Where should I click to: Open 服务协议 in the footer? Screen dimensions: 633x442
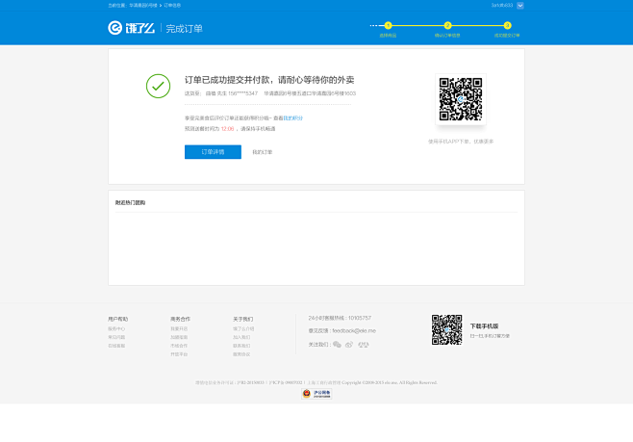tap(241, 354)
